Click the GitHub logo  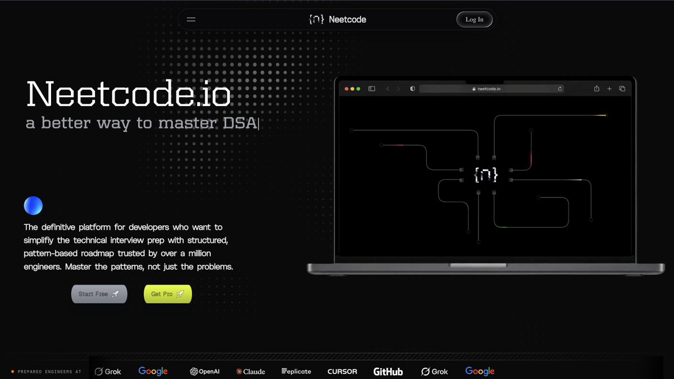tap(388, 371)
